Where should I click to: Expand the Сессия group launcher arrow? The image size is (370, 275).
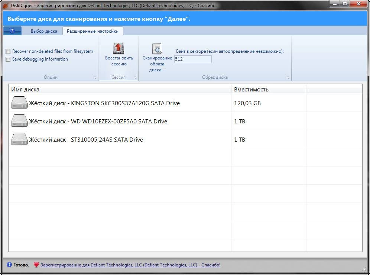pos(135,78)
